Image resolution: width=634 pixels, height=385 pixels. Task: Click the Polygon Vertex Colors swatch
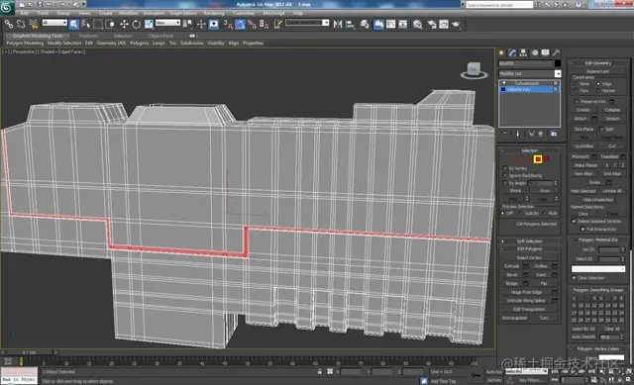point(611,357)
